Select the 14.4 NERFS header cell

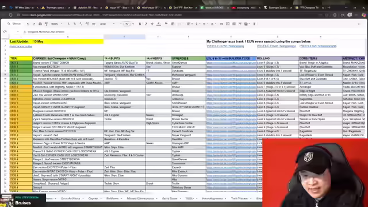pos(159,59)
